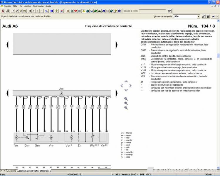Click the blank new document toolbar icon

(13, 11)
